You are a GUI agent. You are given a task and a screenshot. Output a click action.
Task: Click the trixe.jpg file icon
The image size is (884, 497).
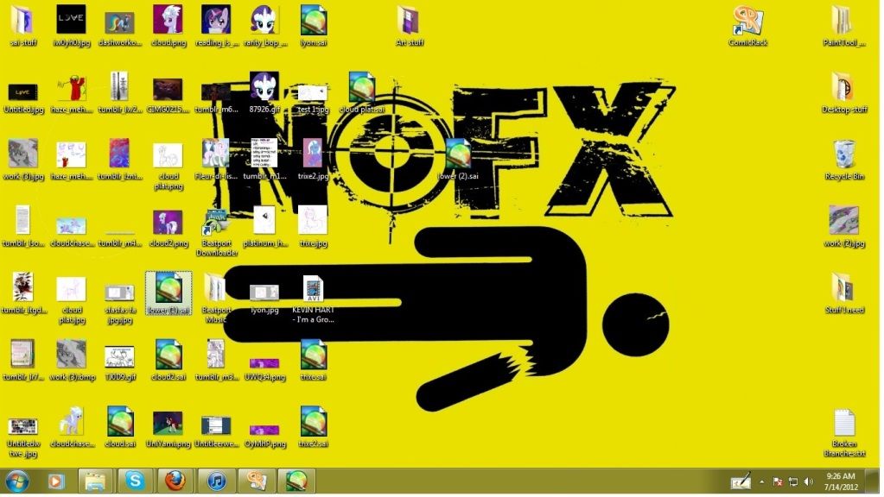pyautogui.click(x=313, y=227)
